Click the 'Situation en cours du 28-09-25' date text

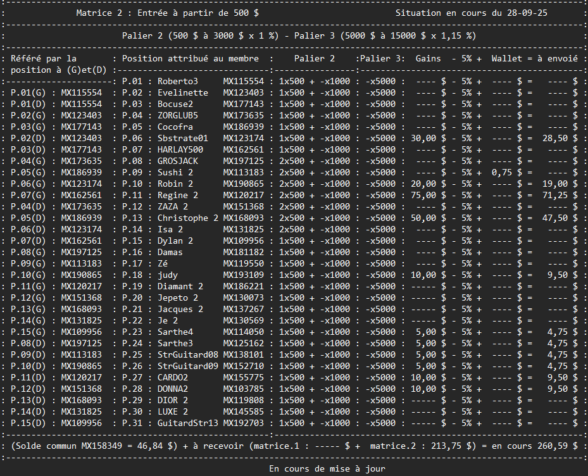point(472,13)
